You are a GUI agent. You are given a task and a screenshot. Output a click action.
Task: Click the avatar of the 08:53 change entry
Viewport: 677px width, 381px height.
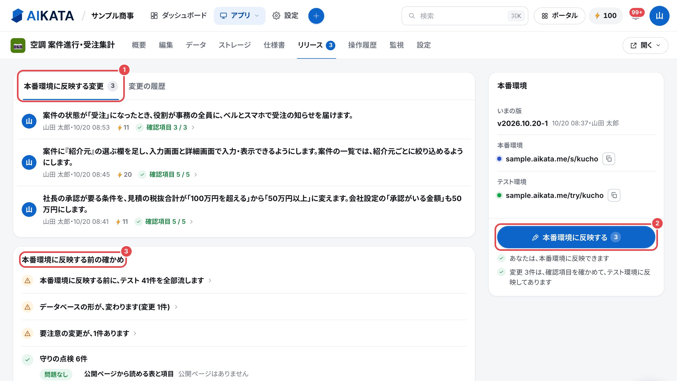(x=29, y=121)
